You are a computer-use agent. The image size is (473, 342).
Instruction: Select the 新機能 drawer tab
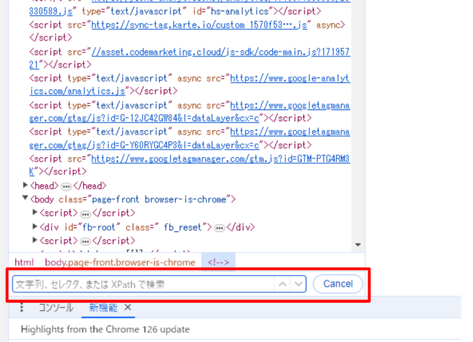pyautogui.click(x=103, y=308)
